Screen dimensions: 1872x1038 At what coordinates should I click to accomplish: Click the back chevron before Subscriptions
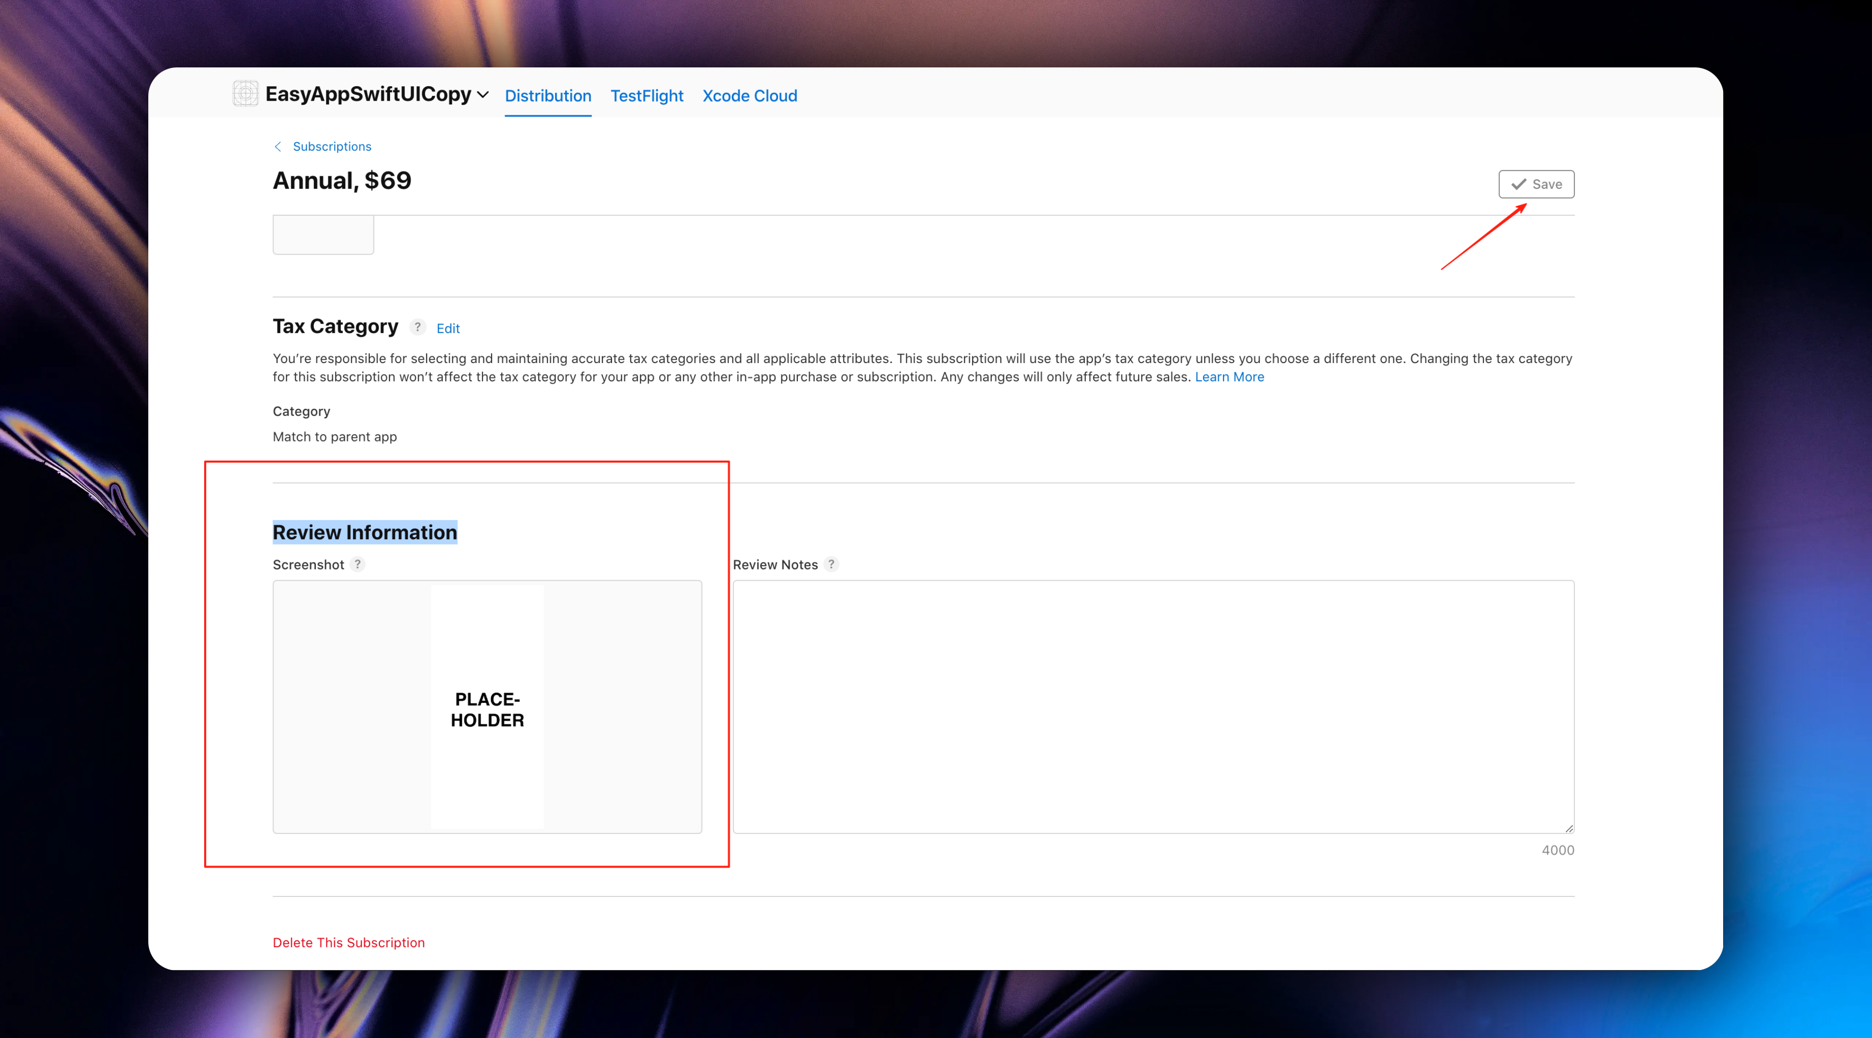(278, 147)
